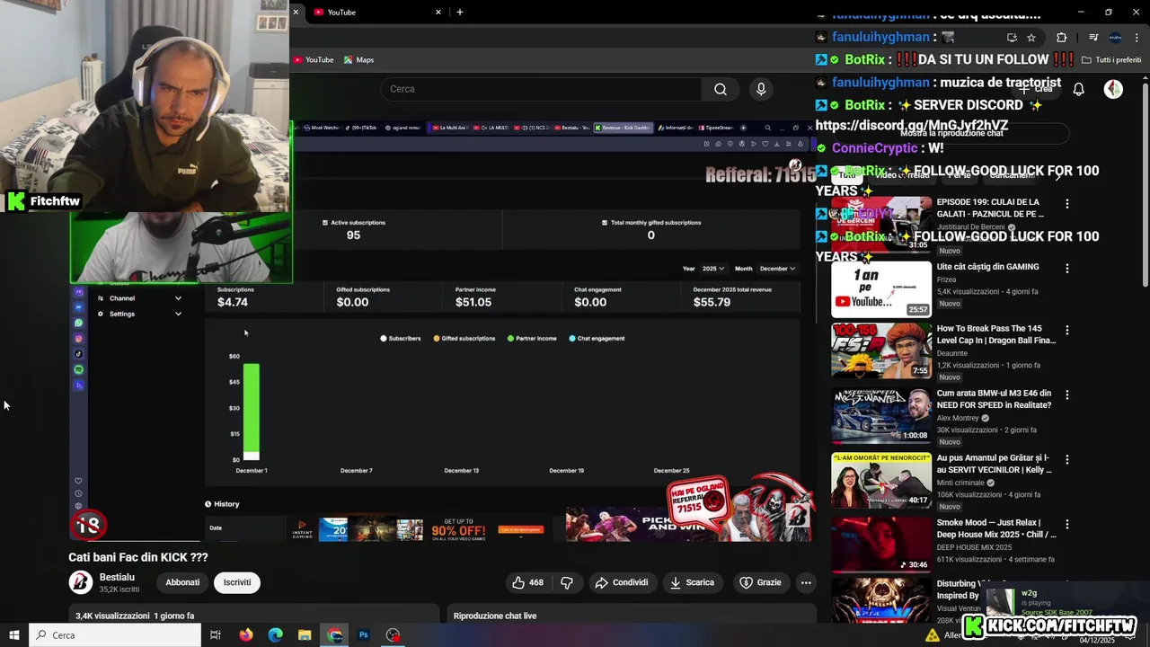Open Chrome three-dot menu
Viewport: 1150px width, 647px height.
1137,38
